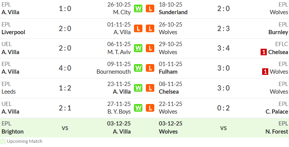Click Chelsea's red card indicator in EFLC match
This screenshot has height=147, width=289.
pyautogui.click(x=264, y=52)
